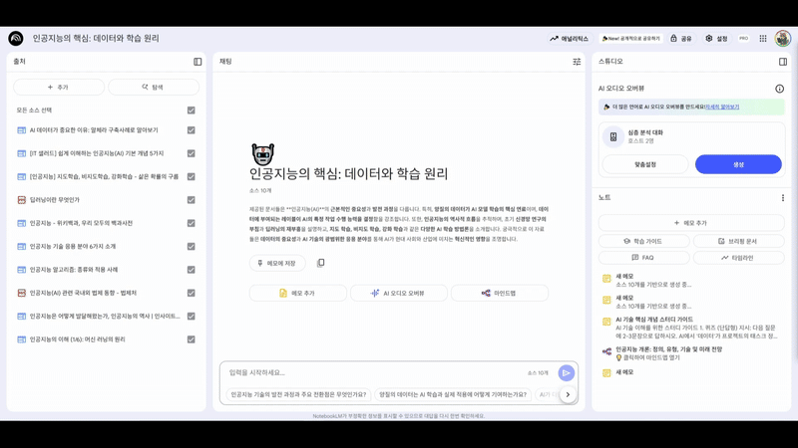Select suggestion 양질의 데이터는 AI 학습과 실제 적용
Image resolution: width=798 pixels, height=448 pixels.
pyautogui.click(x=453, y=394)
